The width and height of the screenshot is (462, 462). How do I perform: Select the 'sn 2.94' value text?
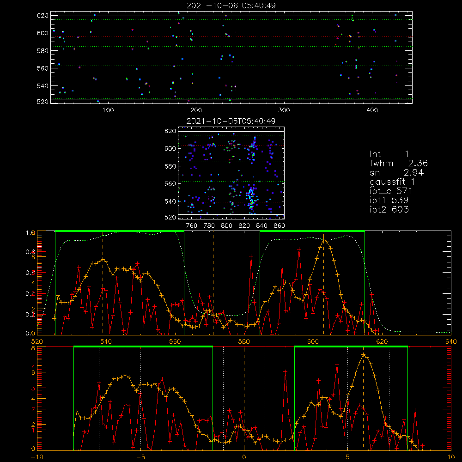point(396,172)
